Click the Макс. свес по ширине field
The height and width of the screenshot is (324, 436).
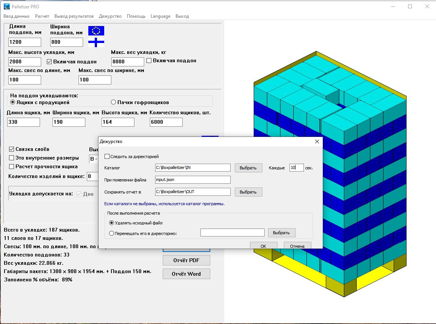pyautogui.click(x=95, y=80)
